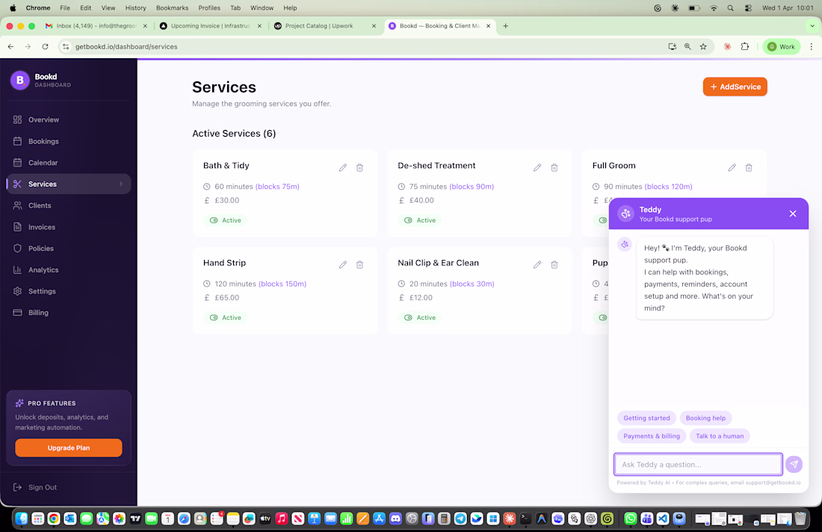View the Analytics page

coord(69,270)
